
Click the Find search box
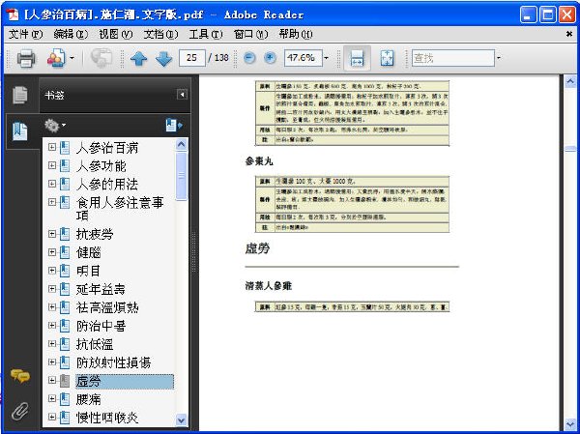[x=453, y=58]
